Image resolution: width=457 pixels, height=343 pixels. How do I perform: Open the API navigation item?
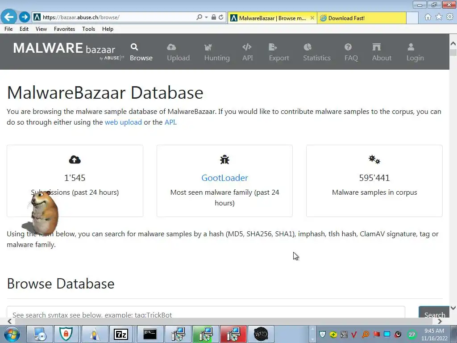point(247,52)
